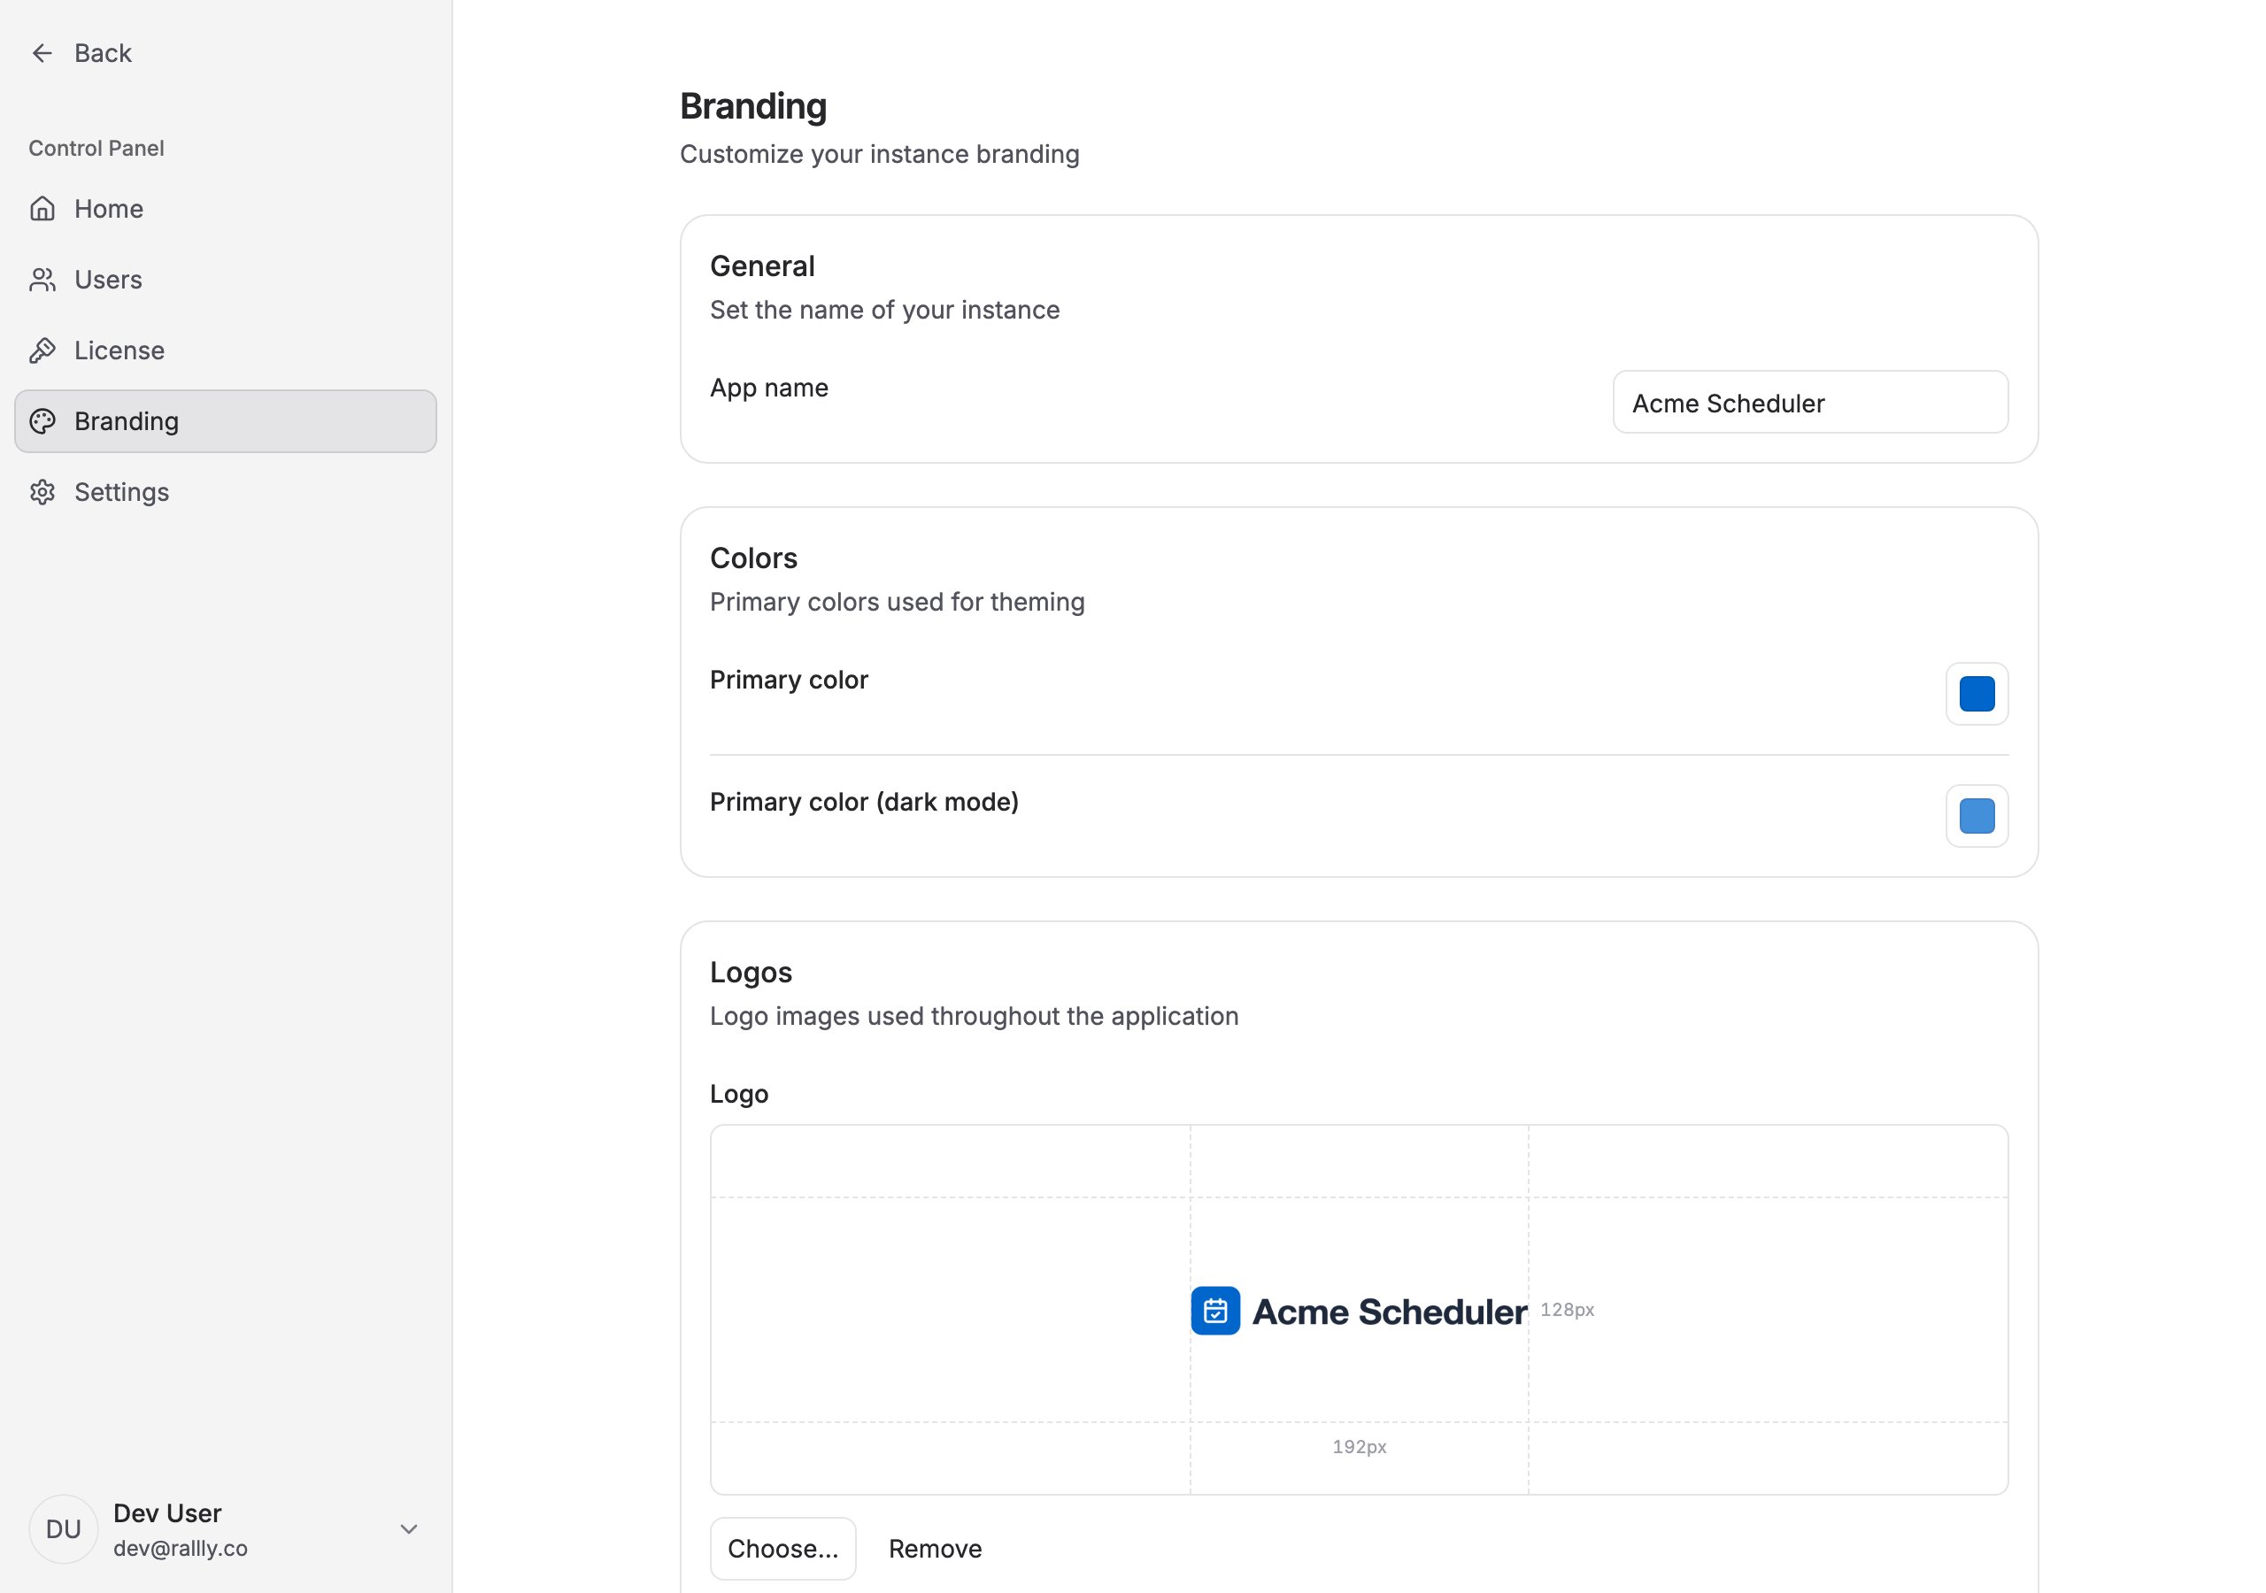Click the 'Colors' section title

pos(754,558)
